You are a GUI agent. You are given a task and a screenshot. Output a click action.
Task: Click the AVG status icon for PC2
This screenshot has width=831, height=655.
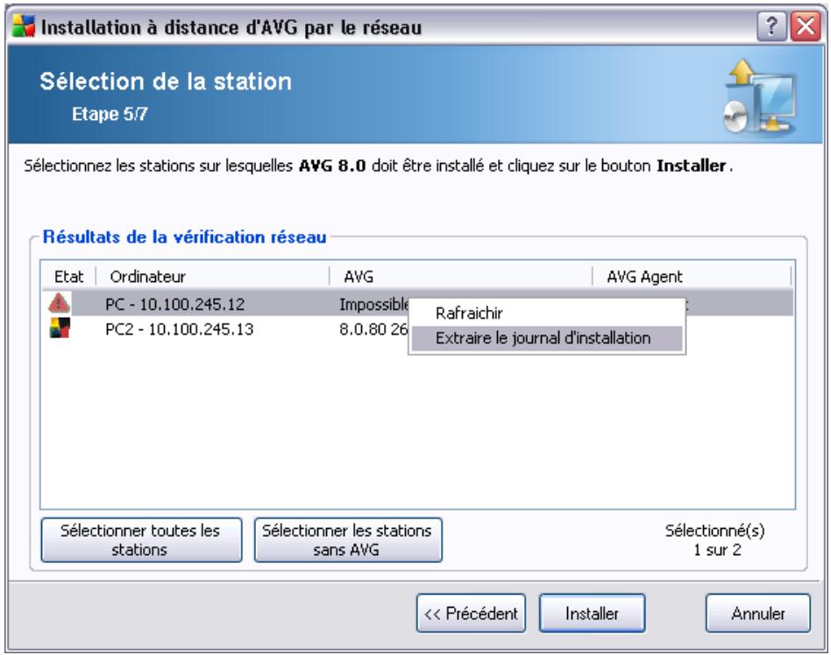point(60,328)
